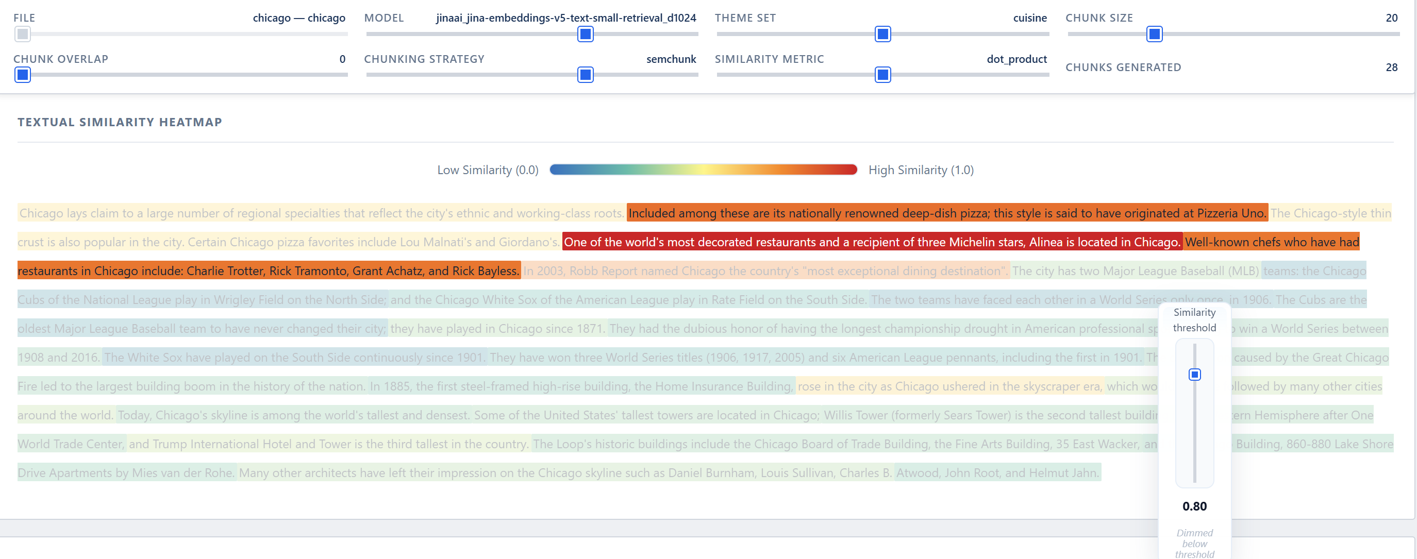Screen dimensions: 1417x559
Task: Click the CHUNKING STRATEGY slider handle
Action: click(585, 75)
